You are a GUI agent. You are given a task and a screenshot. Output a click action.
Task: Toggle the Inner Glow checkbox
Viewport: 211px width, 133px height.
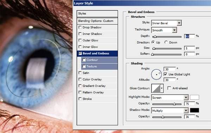tap(80, 47)
